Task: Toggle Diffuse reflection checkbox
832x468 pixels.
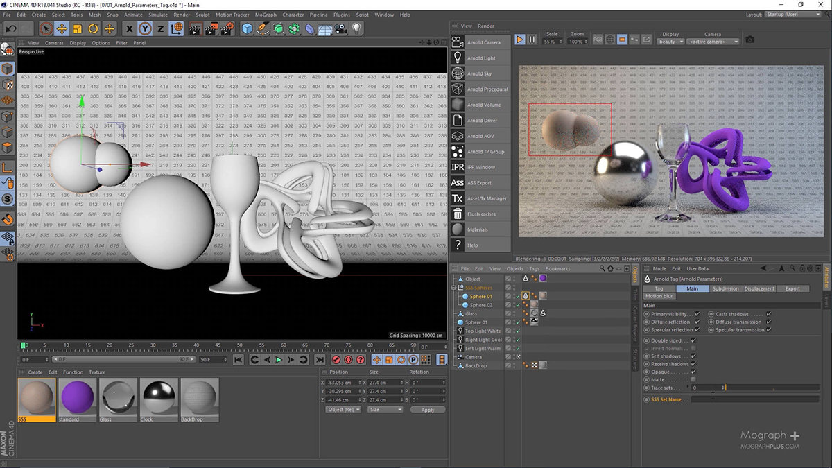Action: pyautogui.click(x=697, y=322)
